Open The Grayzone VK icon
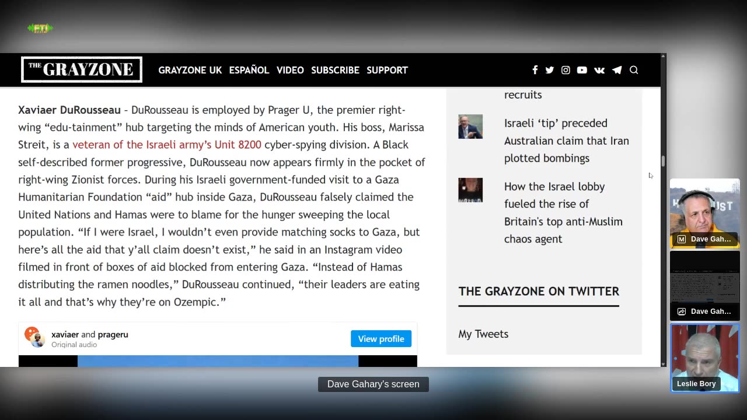Image resolution: width=747 pixels, height=420 pixels. 599,70
